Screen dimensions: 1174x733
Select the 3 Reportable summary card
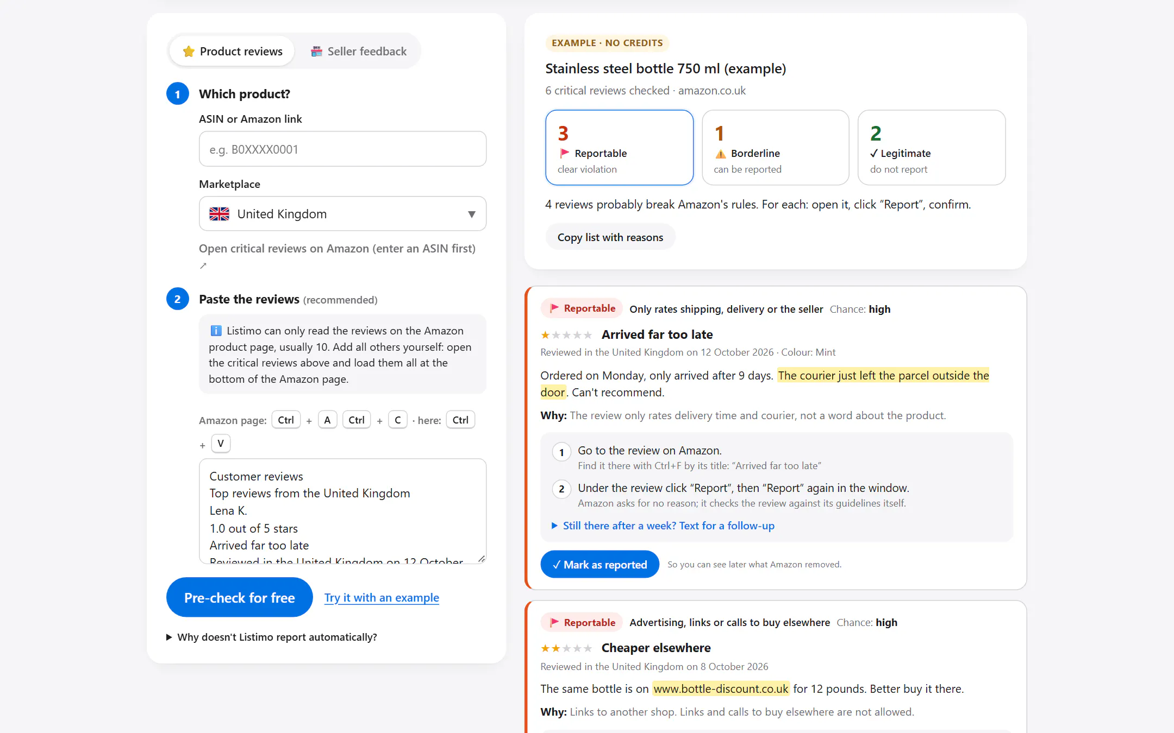pos(619,148)
